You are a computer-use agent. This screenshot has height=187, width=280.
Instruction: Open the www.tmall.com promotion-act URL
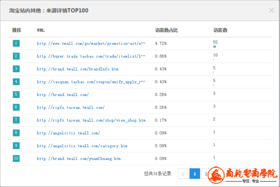(x=91, y=43)
